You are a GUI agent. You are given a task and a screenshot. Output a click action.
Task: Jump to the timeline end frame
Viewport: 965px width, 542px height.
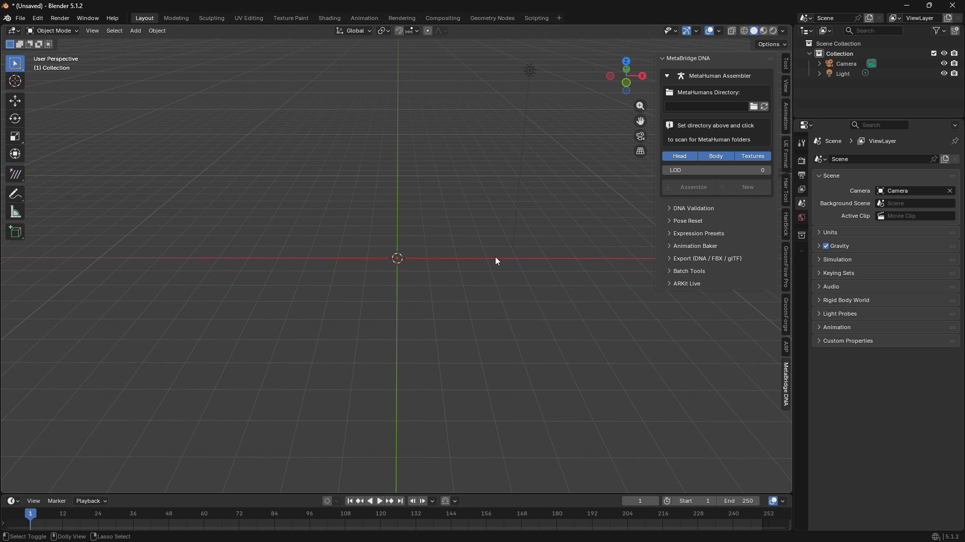tap(400, 501)
